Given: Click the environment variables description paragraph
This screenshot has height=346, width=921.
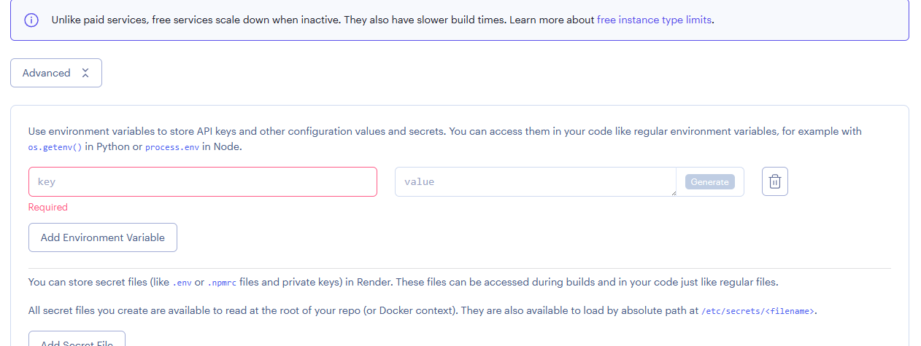Looking at the screenshot, I should tap(444, 132).
